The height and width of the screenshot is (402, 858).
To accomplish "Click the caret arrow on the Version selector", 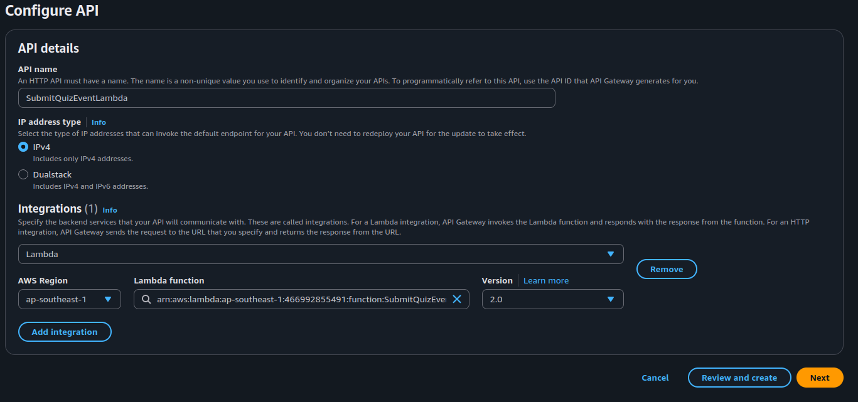I will point(610,300).
